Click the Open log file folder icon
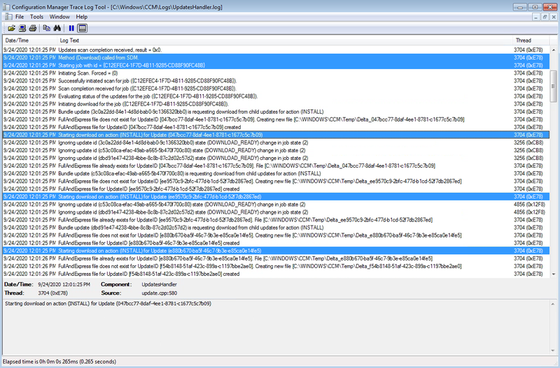 (11, 28)
